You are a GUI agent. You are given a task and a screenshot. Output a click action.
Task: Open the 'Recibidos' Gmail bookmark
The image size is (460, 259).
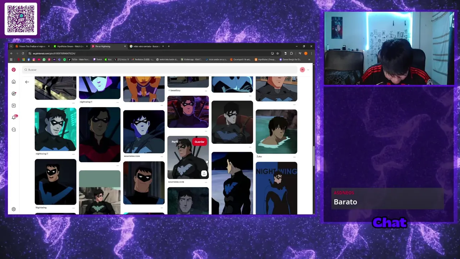pyautogui.click(x=142, y=59)
